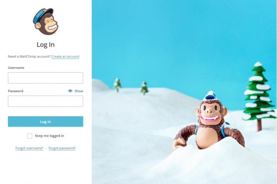Toggle the Show password text
277x184 pixels.
coord(79,91)
